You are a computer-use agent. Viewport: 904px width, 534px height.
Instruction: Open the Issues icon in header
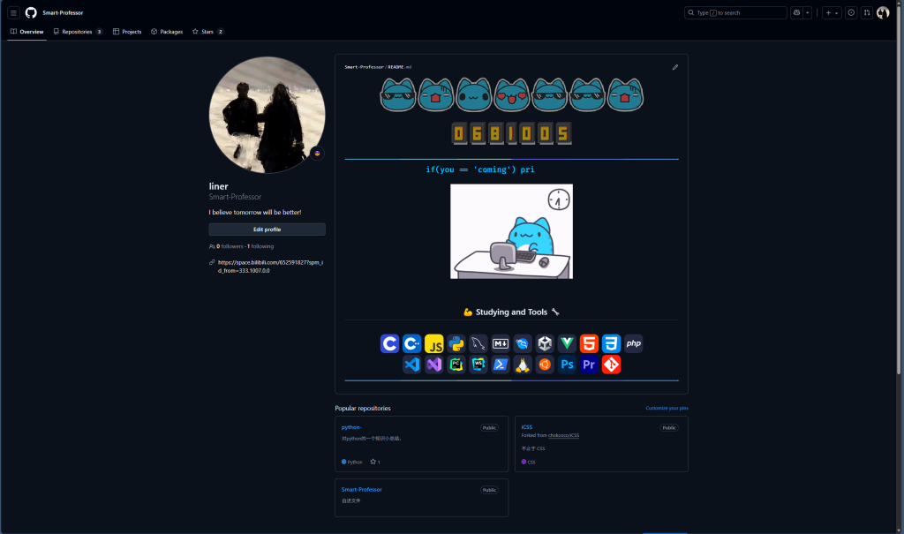coord(851,13)
